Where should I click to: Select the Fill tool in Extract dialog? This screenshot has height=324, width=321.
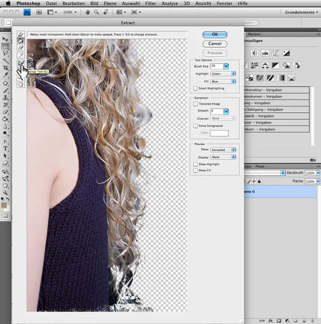coord(21,41)
